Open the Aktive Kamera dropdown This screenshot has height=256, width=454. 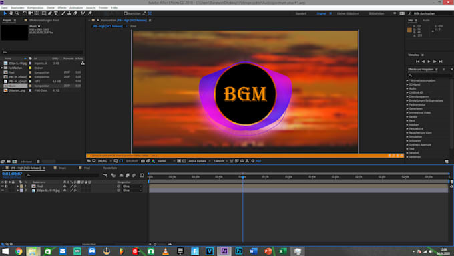point(199,161)
